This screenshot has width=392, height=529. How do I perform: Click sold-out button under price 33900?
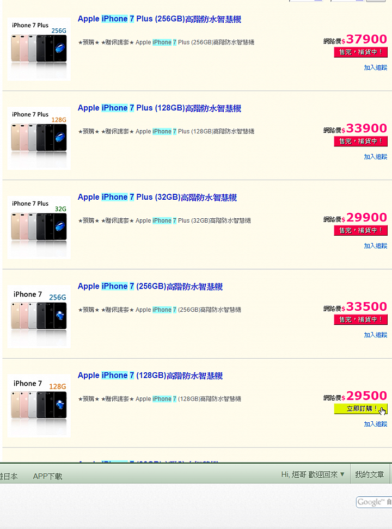pos(360,142)
